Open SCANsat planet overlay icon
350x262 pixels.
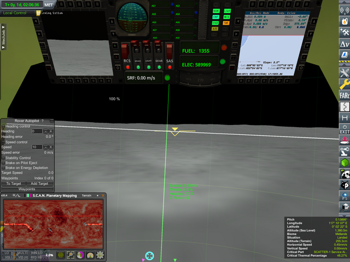tap(80, 255)
